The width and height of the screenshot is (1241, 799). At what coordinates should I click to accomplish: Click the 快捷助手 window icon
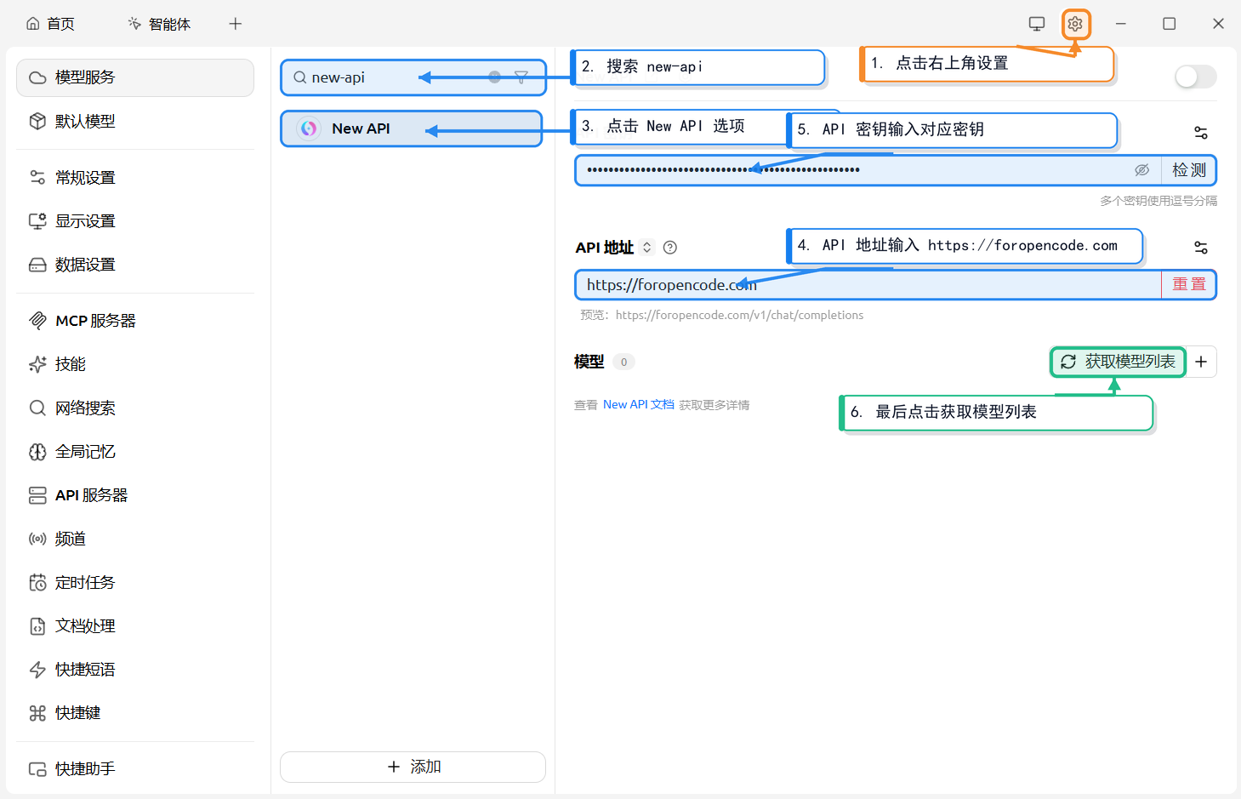coord(37,768)
